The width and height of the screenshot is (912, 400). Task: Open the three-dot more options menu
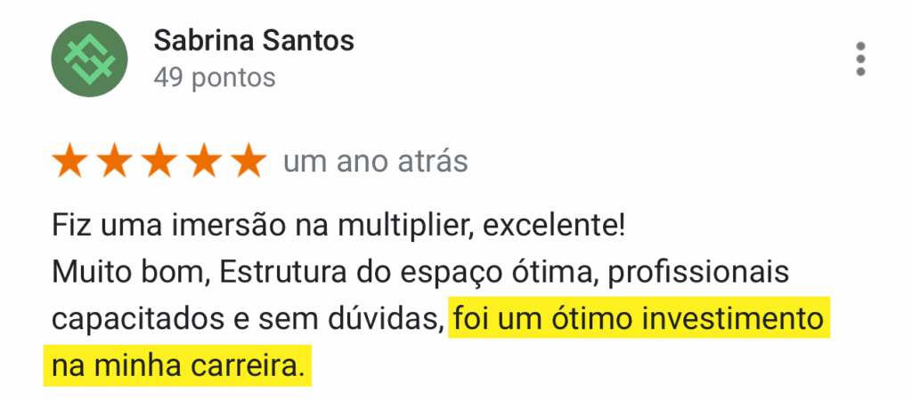click(859, 59)
